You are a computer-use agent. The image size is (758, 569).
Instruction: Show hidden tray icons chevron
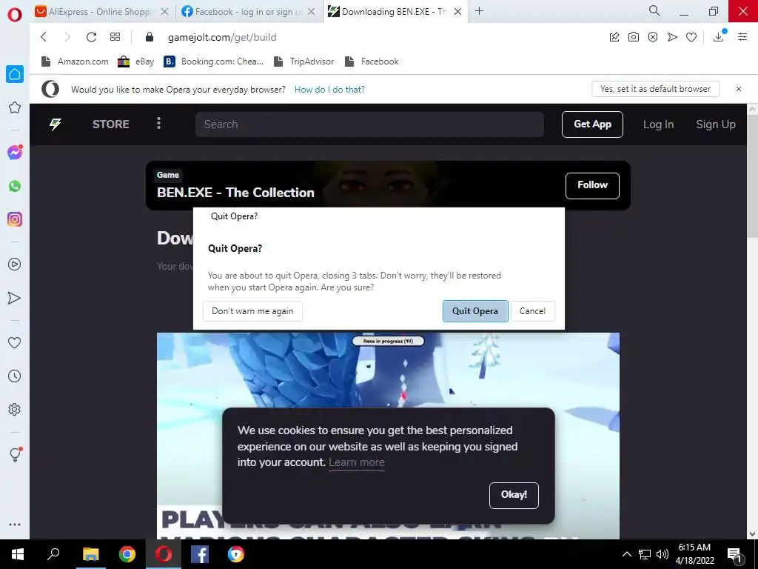[x=626, y=554]
